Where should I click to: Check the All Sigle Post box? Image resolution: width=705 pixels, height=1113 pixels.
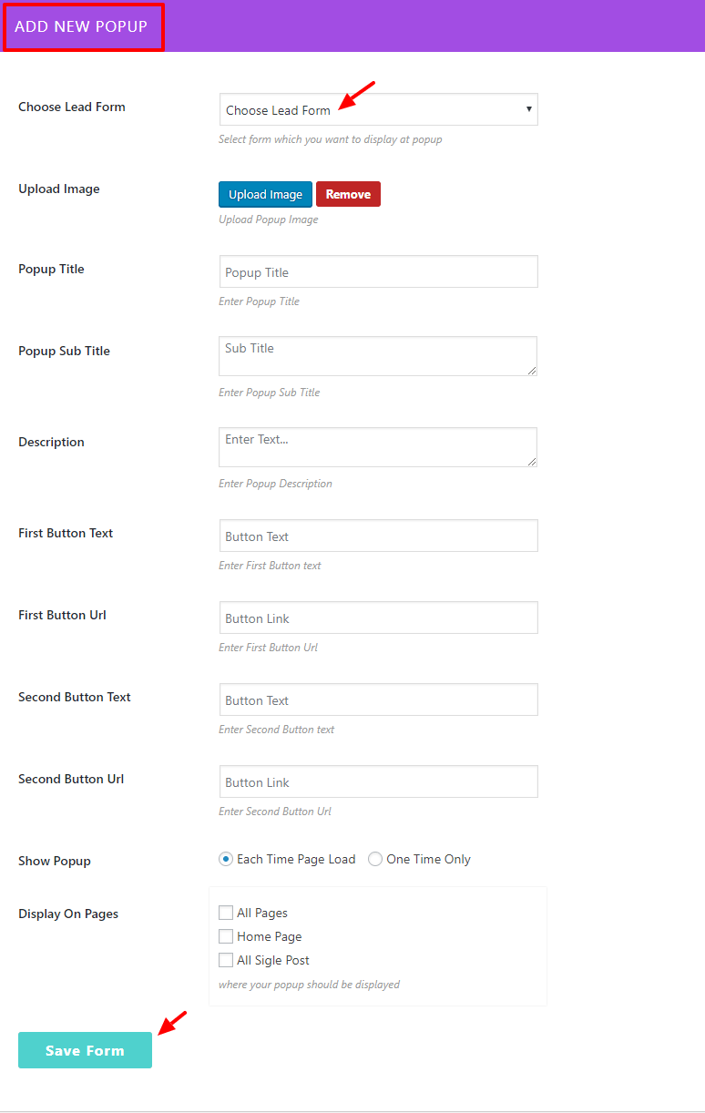(x=226, y=960)
